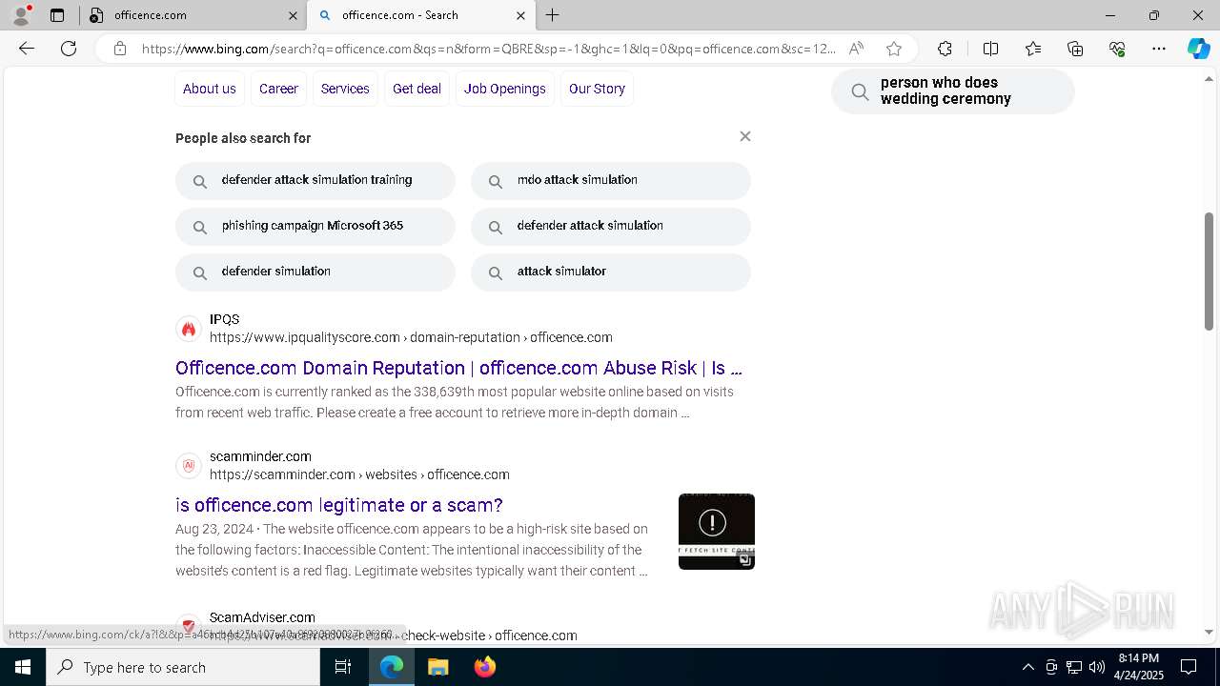Open Officence.com Domain Reputation result

click(458, 368)
